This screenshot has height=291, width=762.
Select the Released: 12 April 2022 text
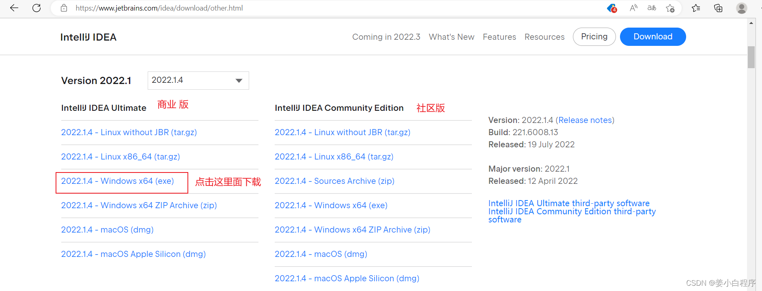pyautogui.click(x=533, y=181)
